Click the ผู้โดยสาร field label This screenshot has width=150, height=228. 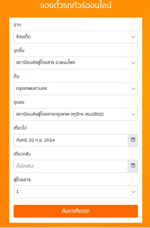(x=22, y=179)
